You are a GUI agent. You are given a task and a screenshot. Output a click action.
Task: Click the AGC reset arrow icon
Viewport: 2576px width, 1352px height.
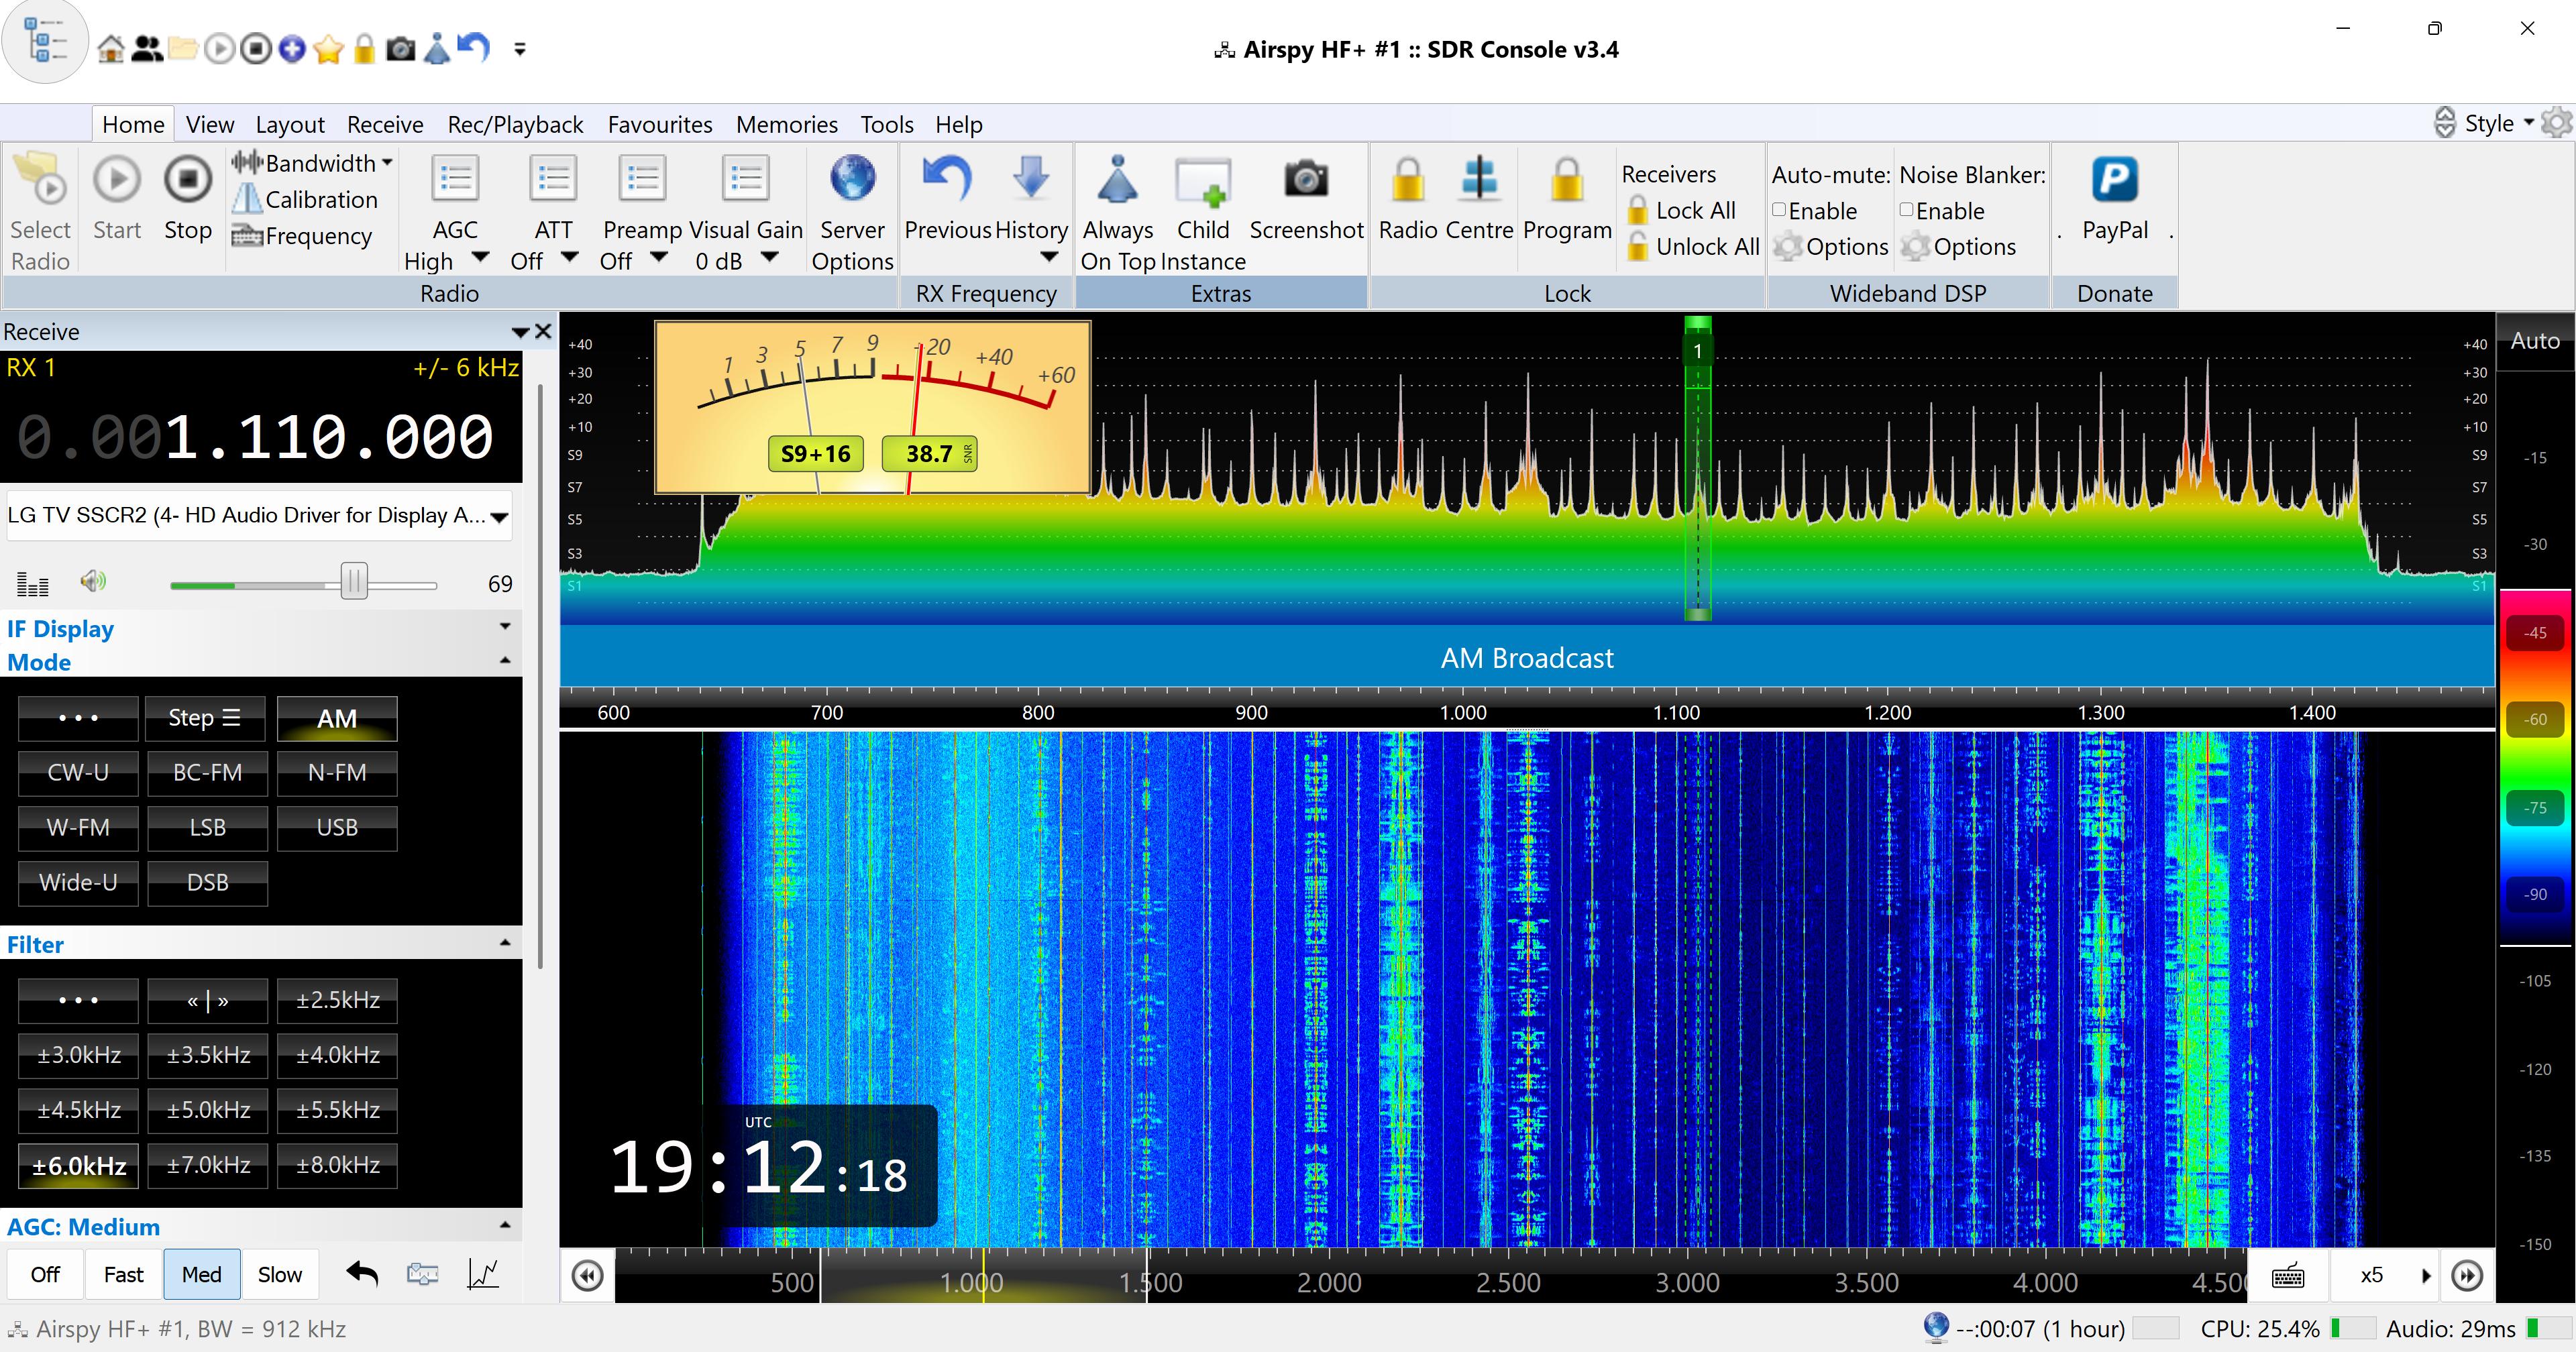point(362,1273)
